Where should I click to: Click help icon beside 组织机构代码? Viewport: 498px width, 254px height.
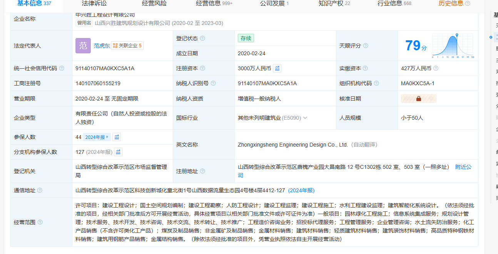[x=376, y=83]
